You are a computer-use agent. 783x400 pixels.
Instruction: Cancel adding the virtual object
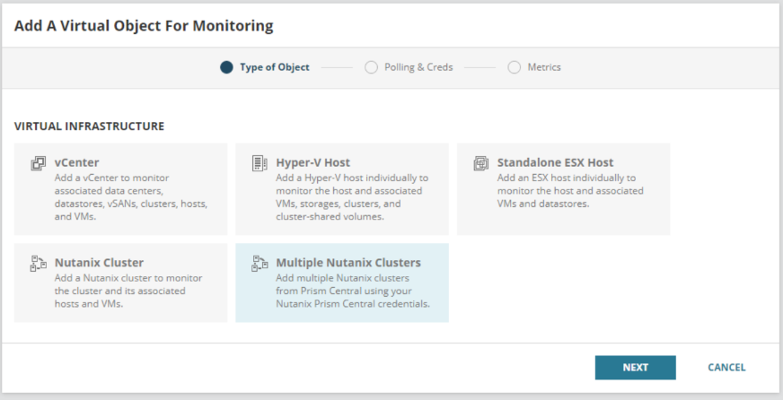click(x=726, y=368)
